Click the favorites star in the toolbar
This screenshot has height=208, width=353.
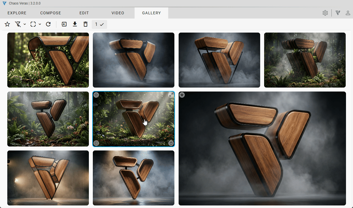pos(7,24)
